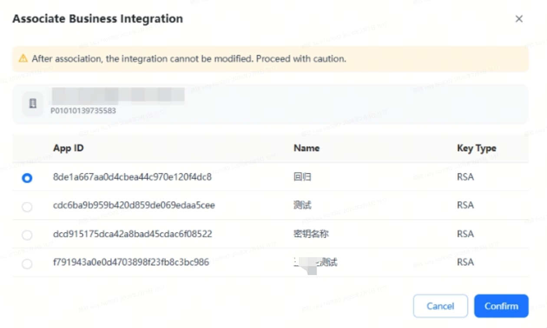Click the Name column header
The image size is (547, 328).
click(306, 148)
